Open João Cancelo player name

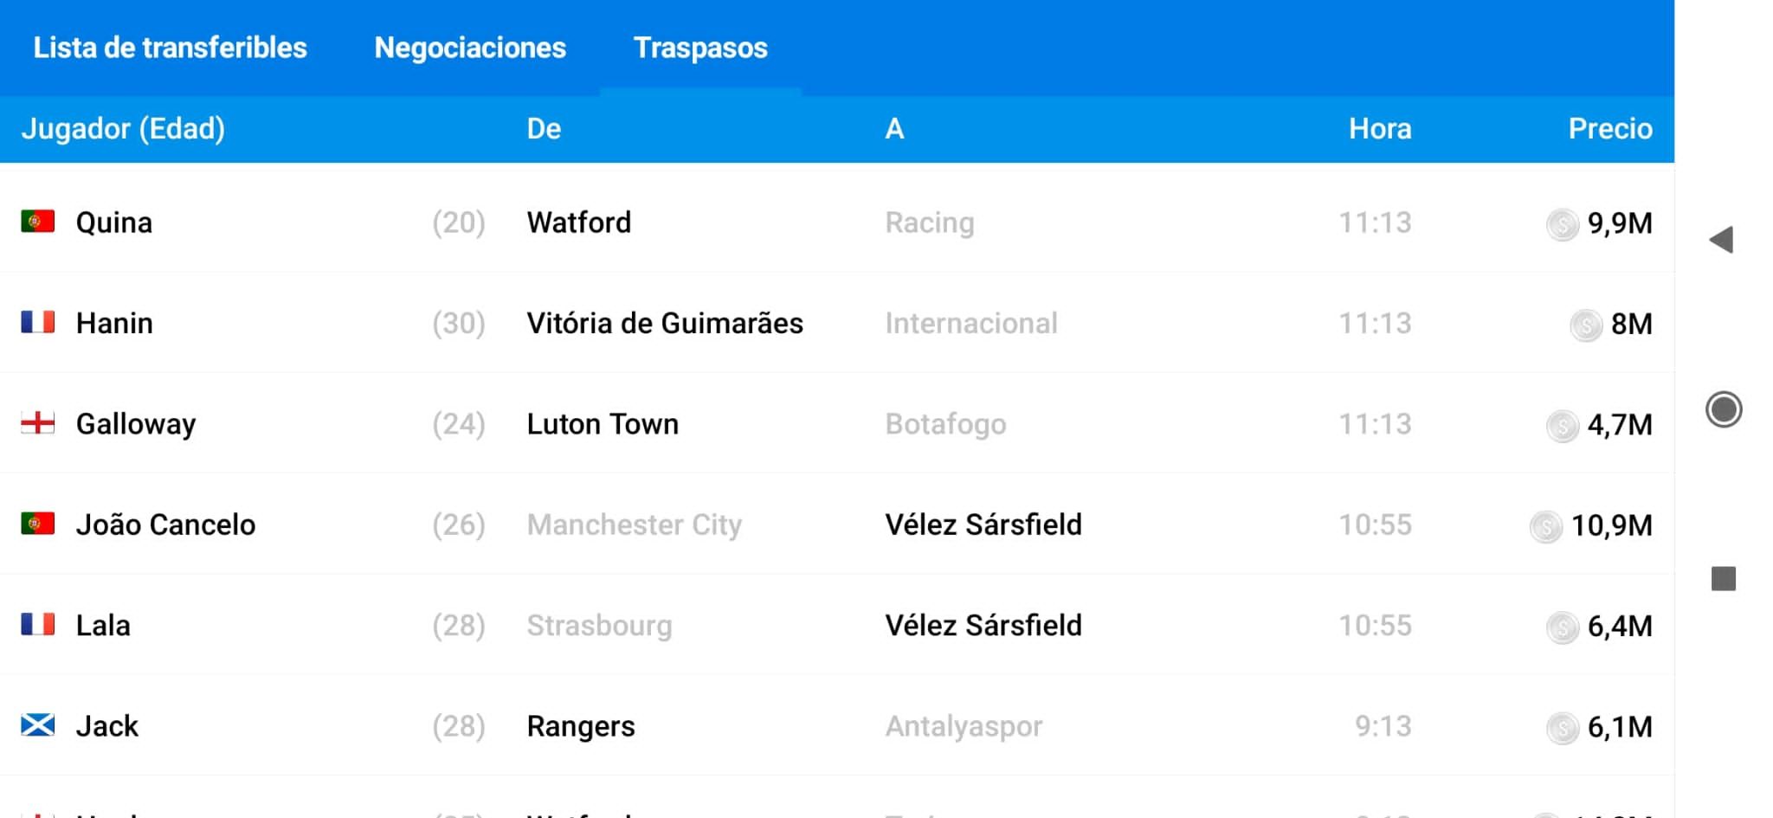click(165, 525)
